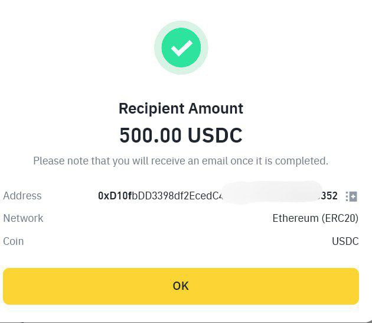
Task: Click the OK button
Action: click(x=181, y=286)
